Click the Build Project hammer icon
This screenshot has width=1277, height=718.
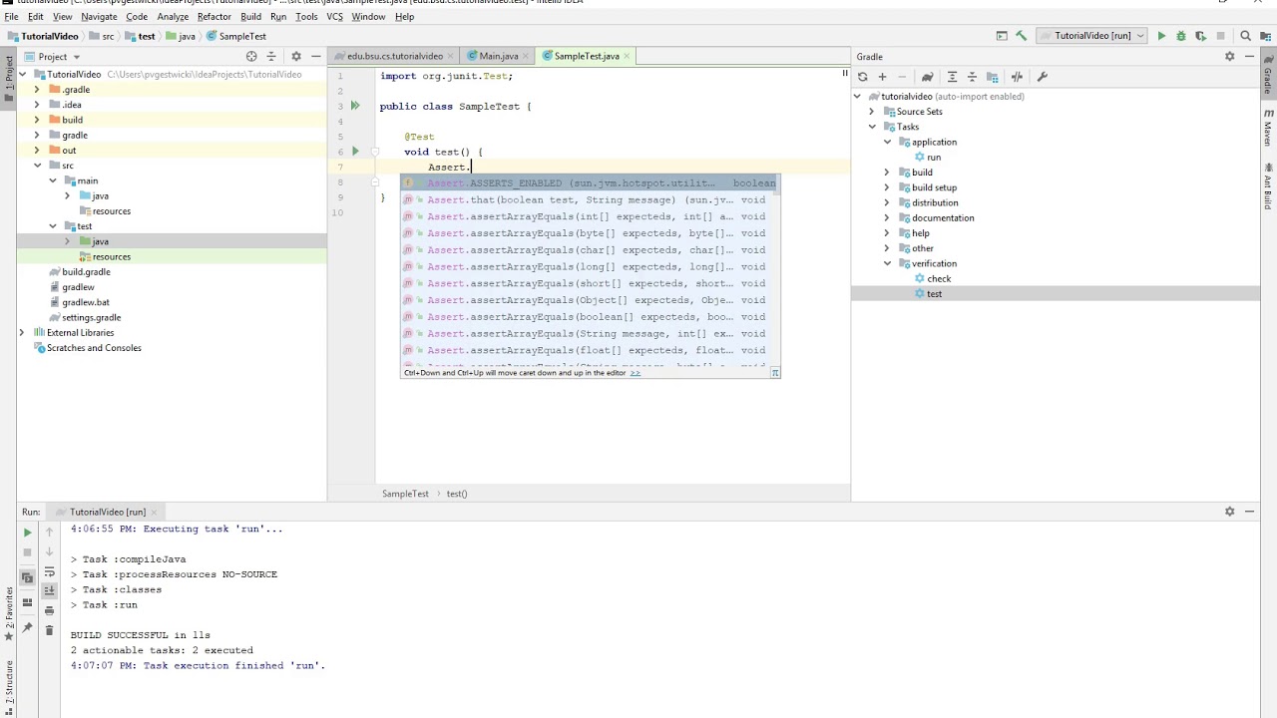pyautogui.click(x=1021, y=36)
